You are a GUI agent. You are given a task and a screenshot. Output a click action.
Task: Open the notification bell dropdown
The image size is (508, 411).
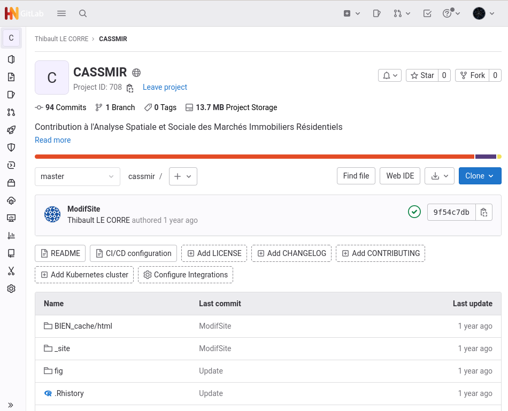coord(389,75)
